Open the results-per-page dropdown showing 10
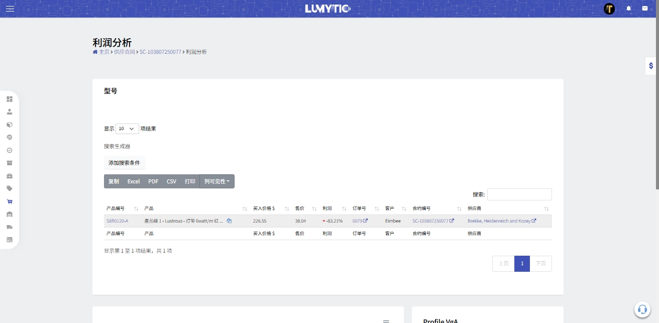The width and height of the screenshot is (659, 323). (x=127, y=129)
